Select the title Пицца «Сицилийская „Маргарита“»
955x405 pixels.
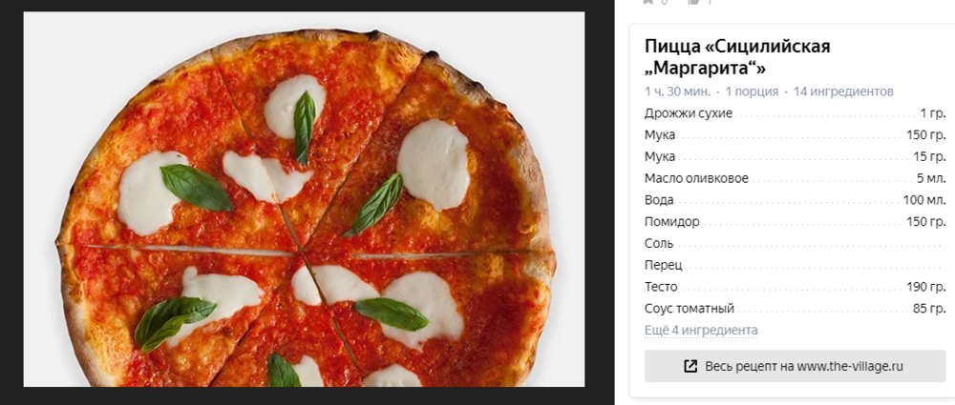coord(737,57)
